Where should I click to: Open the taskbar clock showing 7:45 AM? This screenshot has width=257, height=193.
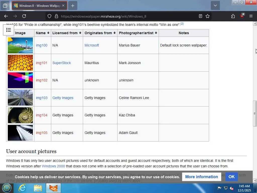coord(244,188)
